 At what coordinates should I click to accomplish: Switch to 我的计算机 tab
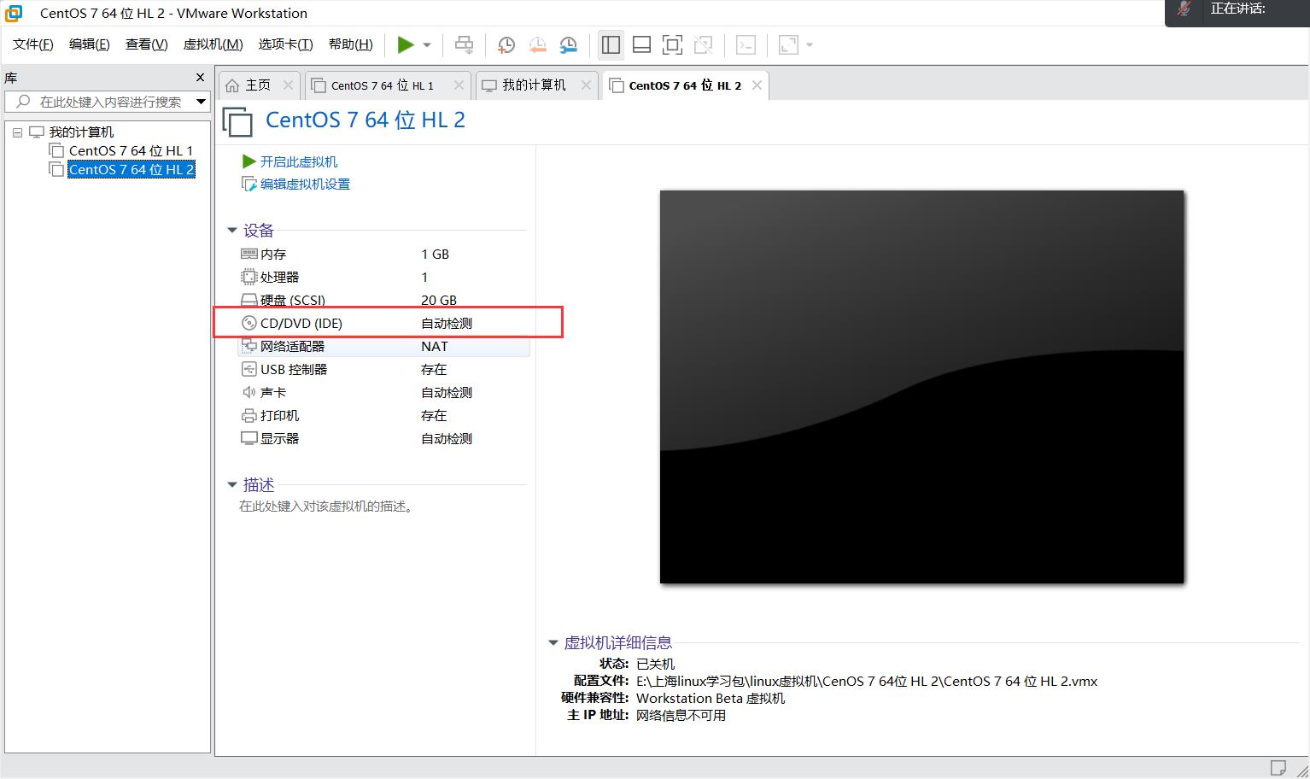(534, 85)
